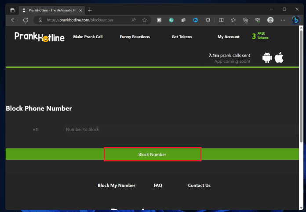Click the PrankHotline logo
The image size is (306, 212).
point(39,37)
